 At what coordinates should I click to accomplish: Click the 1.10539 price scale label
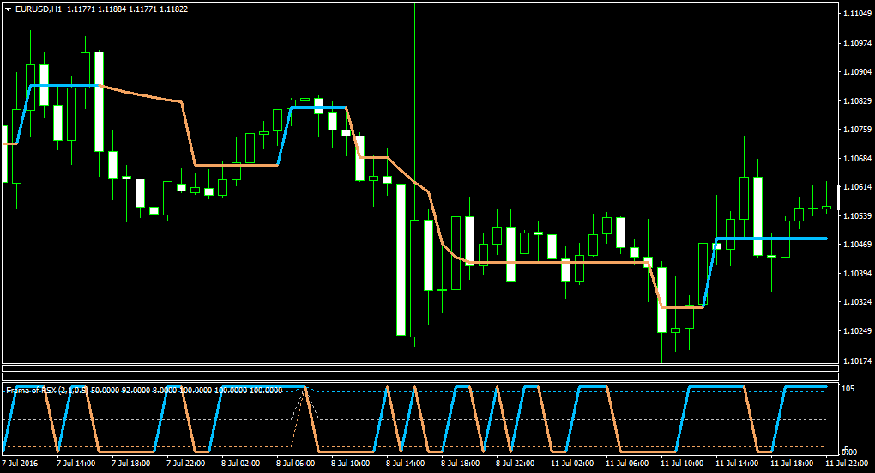click(858, 215)
